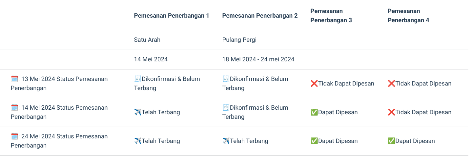Screen dimensions: 471x156
Task: Click the 18 Mei 2024 - 24 mei 2024 date range
Action: tap(258, 59)
